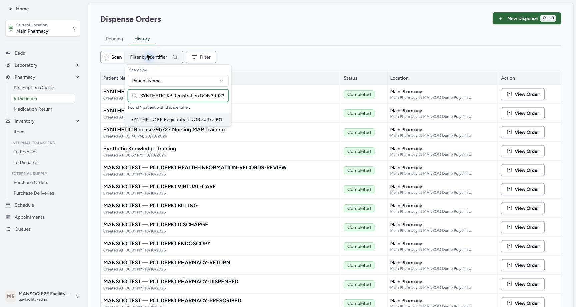Screen dimensions: 576x307
Task: Click patient name MANSOQ TEST — PCL DEMO PHARMACY-RETURN
Action: tap(167, 262)
